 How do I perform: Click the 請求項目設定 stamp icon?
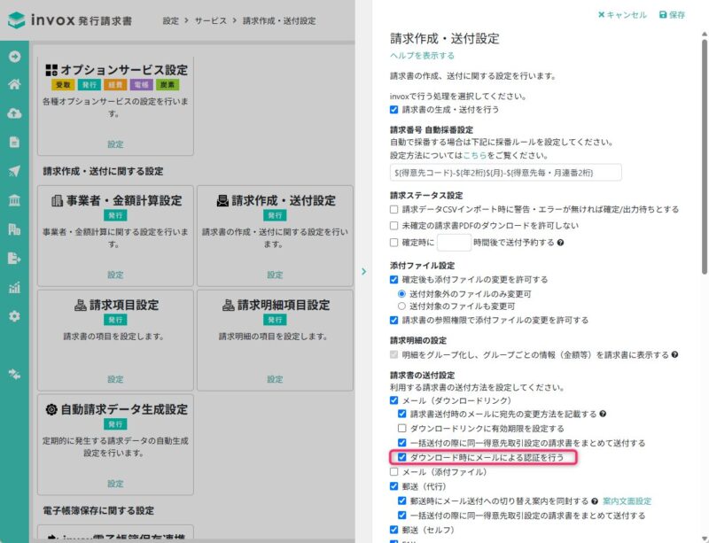[80, 306]
